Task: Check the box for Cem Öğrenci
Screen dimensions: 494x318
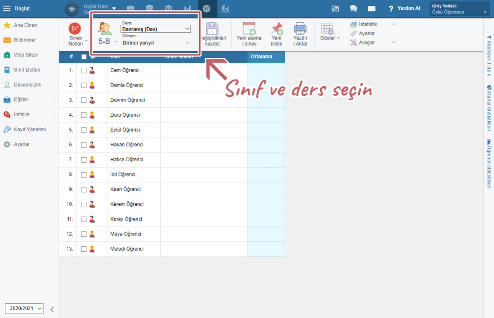Action: click(83, 71)
